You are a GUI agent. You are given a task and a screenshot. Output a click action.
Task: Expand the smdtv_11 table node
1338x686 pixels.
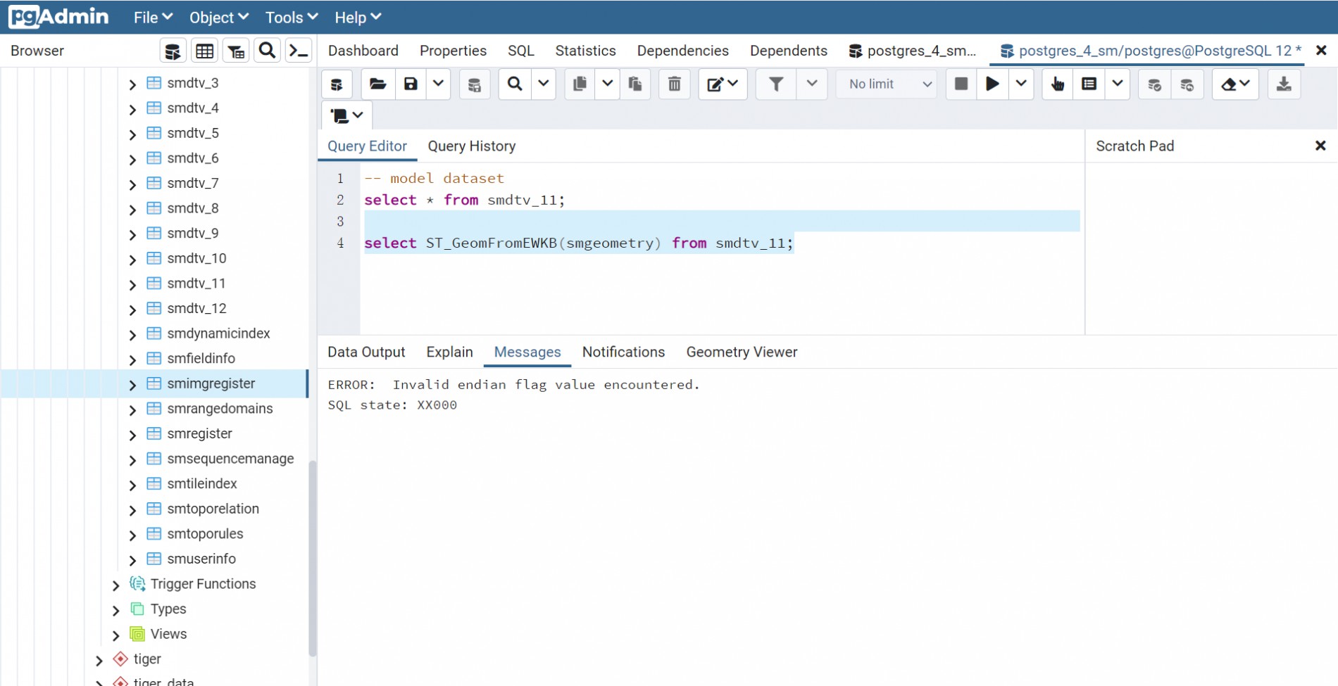132,284
